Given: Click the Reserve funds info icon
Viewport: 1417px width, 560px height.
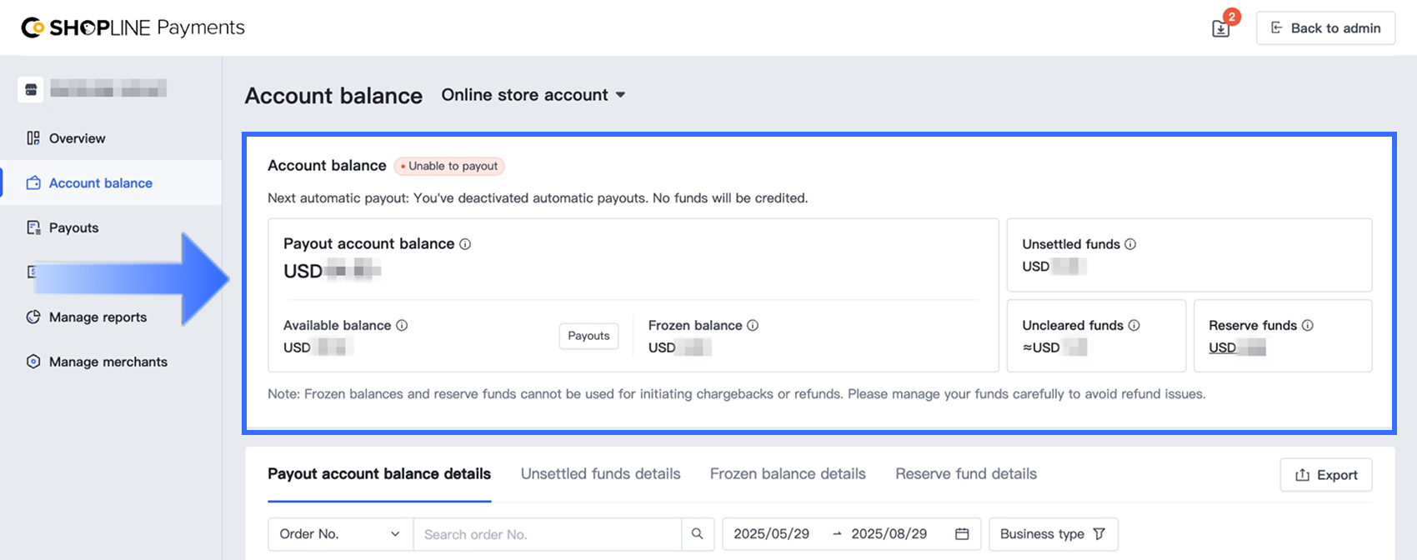Looking at the screenshot, I should 1307,325.
